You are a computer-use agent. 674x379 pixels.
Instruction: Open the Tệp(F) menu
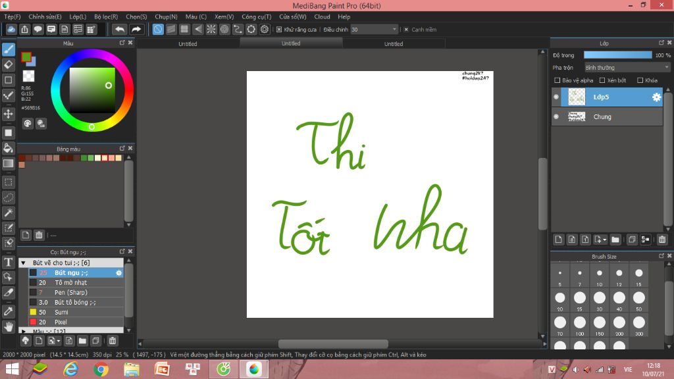coord(12,16)
